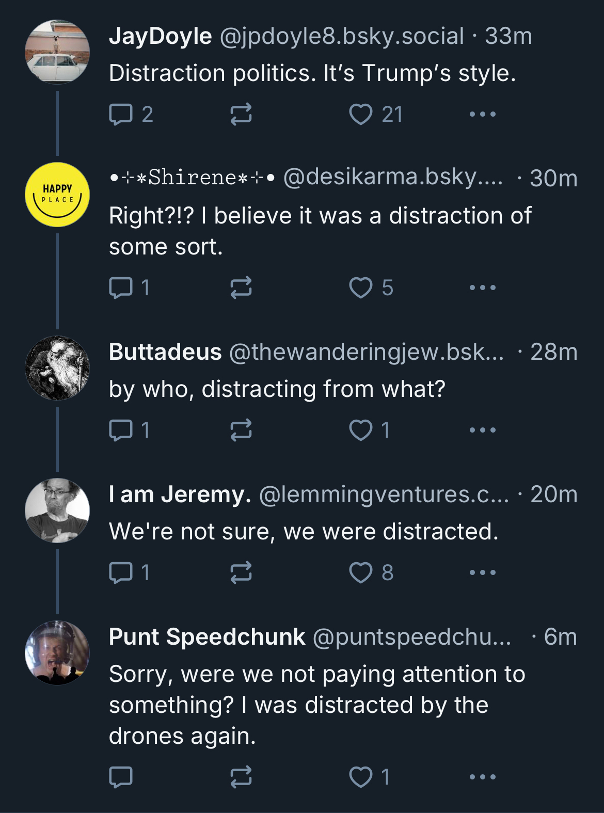Repost Punt Speedchunk's drones post
This screenshot has height=813, width=604.
click(x=241, y=777)
